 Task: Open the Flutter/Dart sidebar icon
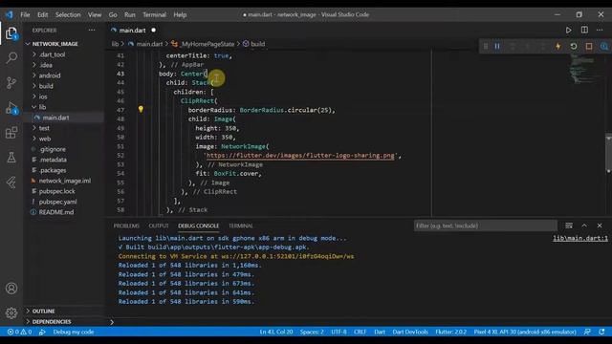coord(11,183)
